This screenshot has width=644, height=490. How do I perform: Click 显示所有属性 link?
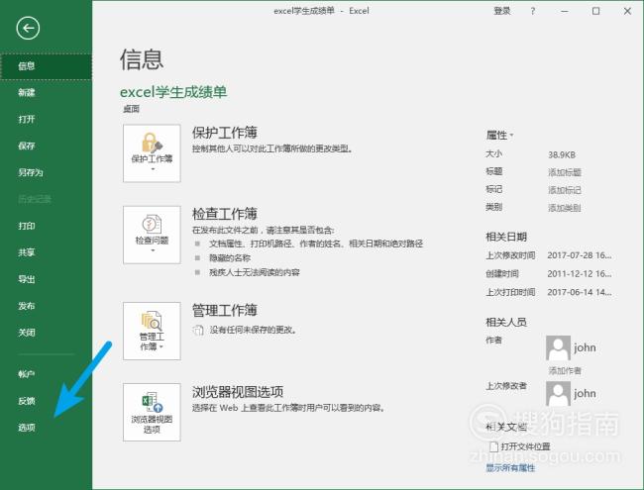(x=510, y=468)
